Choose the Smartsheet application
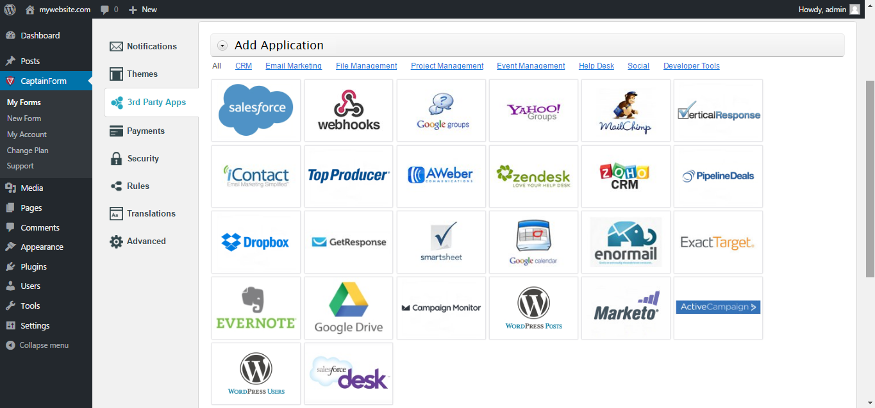 pyautogui.click(x=441, y=242)
